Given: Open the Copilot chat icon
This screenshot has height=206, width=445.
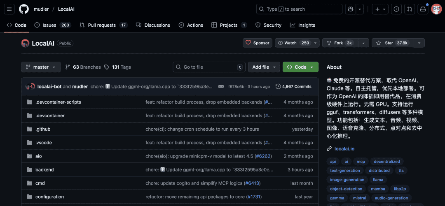Looking at the screenshot, I should (351, 9).
